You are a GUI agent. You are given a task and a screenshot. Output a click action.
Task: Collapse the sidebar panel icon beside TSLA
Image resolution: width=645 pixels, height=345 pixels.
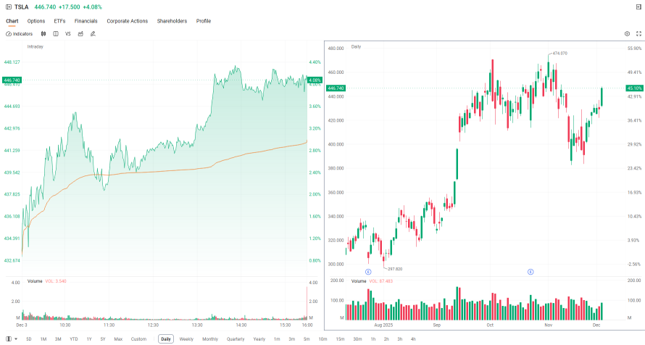click(9, 7)
